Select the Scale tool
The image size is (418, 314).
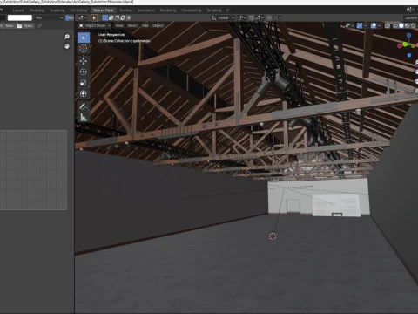[x=84, y=83]
